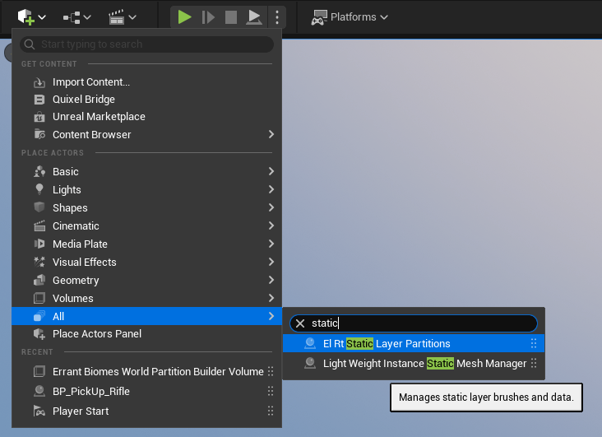Expand the Blueprints dropdown arrow
This screenshot has height=437, width=602.
[87, 17]
